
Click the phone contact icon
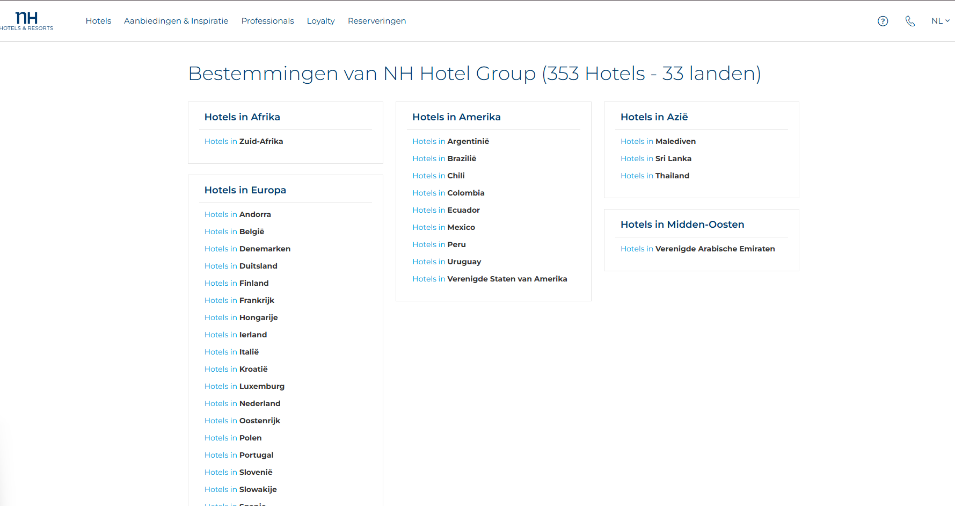pos(910,21)
